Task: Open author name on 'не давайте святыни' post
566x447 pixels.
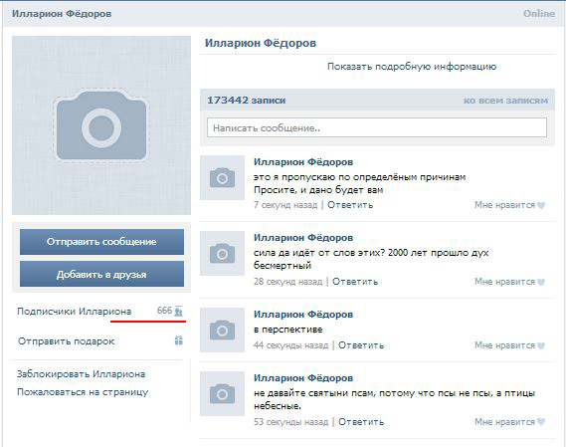Action: [x=303, y=378]
